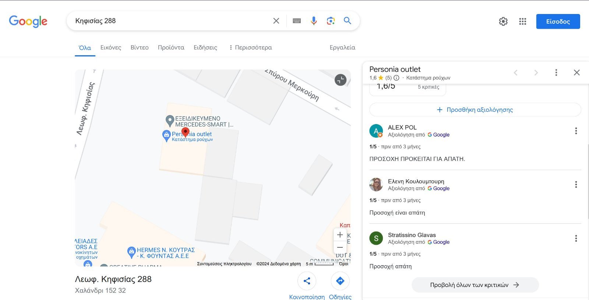Screen dimensions: 589x300
Task: Expand the Περισσότερα menu
Action: [x=250, y=47]
